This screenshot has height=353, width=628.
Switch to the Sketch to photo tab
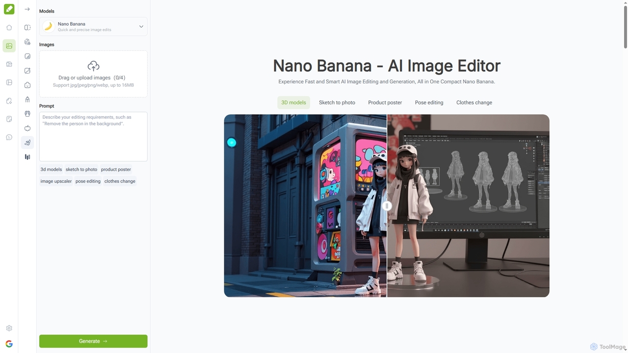337,102
